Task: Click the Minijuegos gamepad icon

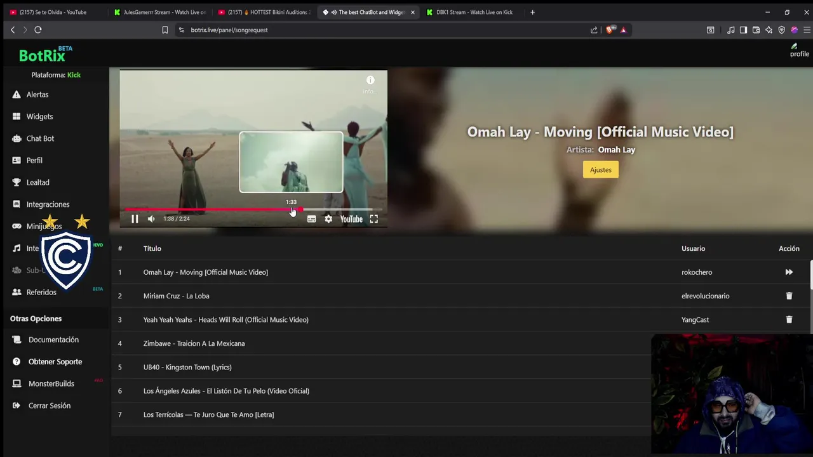Action: coord(17,226)
